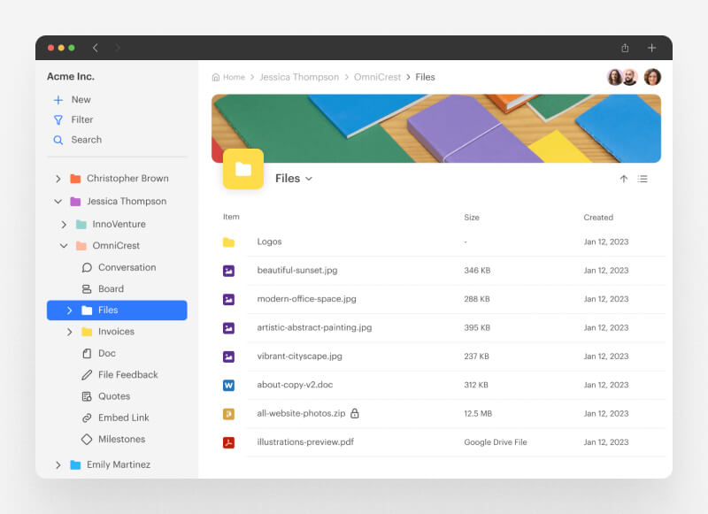Click the lock icon beside all-website-photos.zip
Viewport: 708px width, 514px height.
click(355, 413)
